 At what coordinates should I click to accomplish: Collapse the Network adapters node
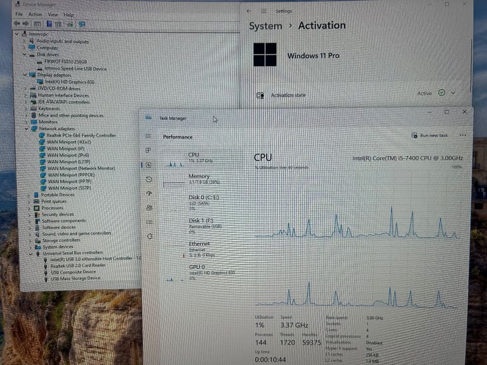pyautogui.click(x=27, y=129)
